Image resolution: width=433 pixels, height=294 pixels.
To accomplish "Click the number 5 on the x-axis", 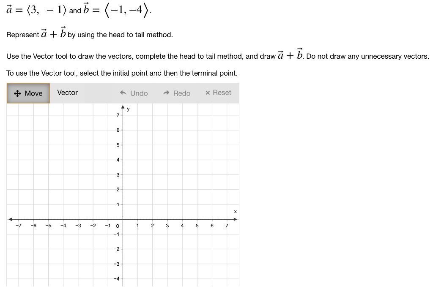I will [x=197, y=226].
